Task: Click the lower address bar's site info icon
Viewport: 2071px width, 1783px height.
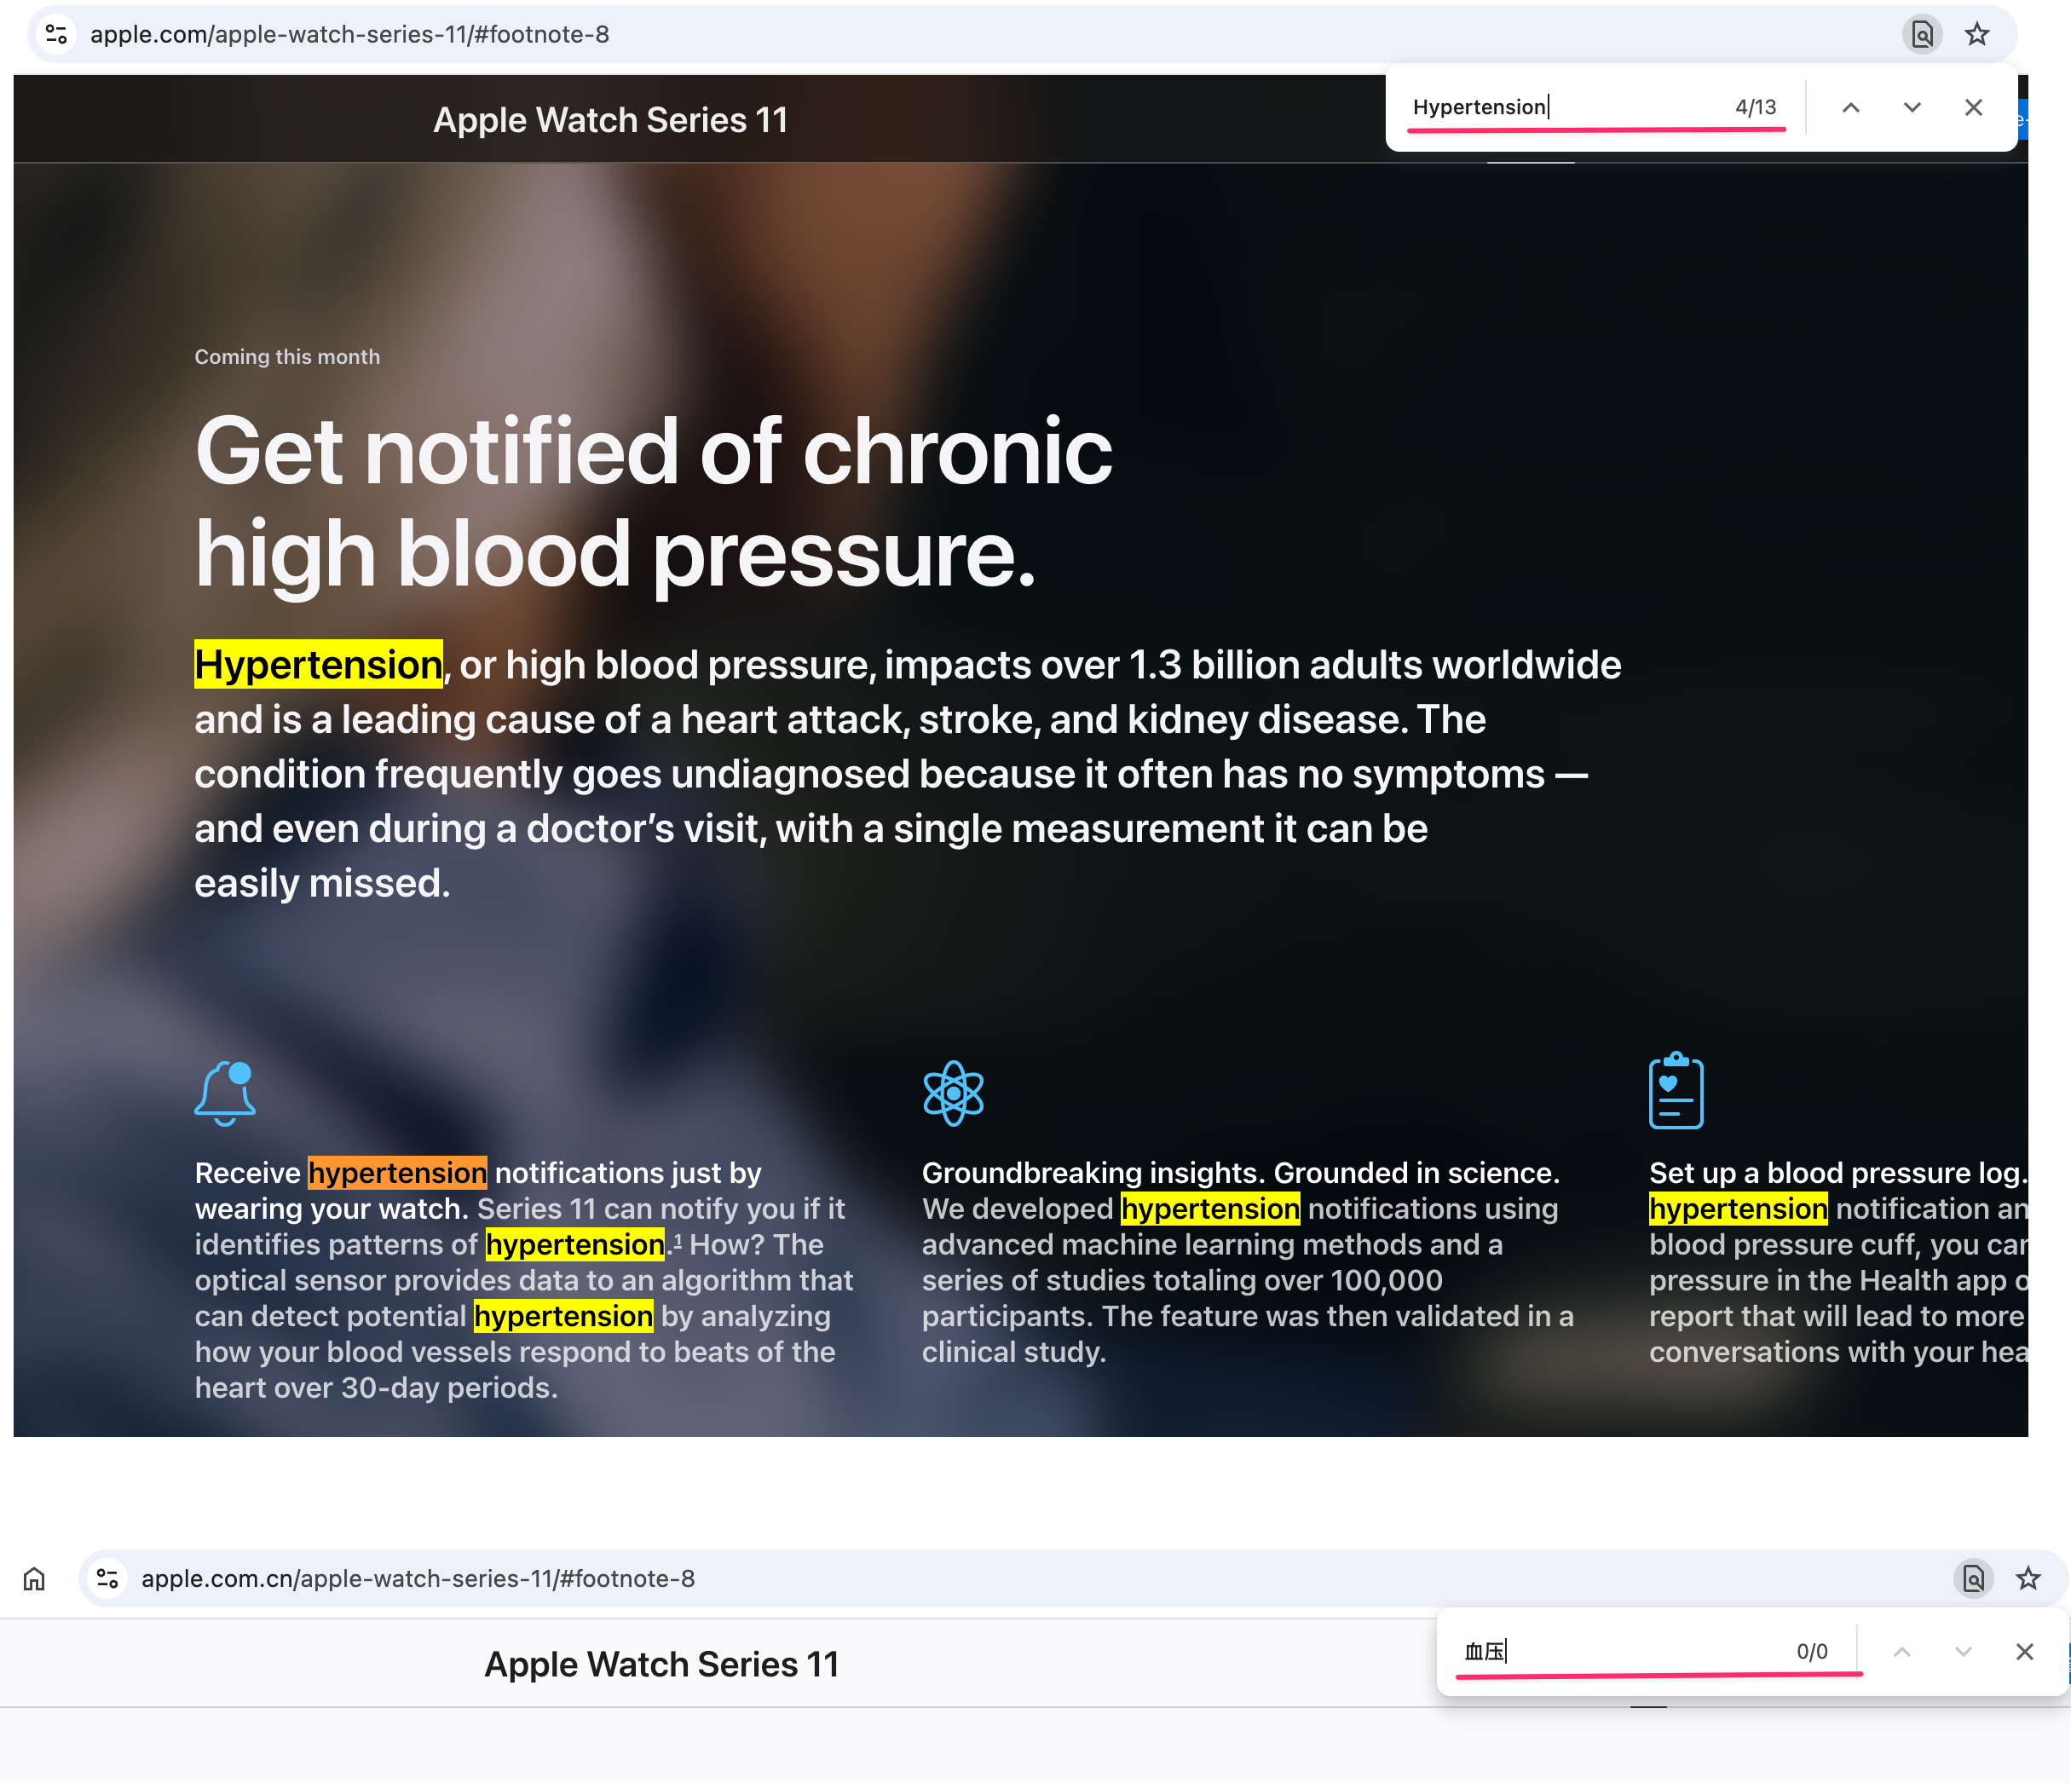Action: coord(108,1578)
